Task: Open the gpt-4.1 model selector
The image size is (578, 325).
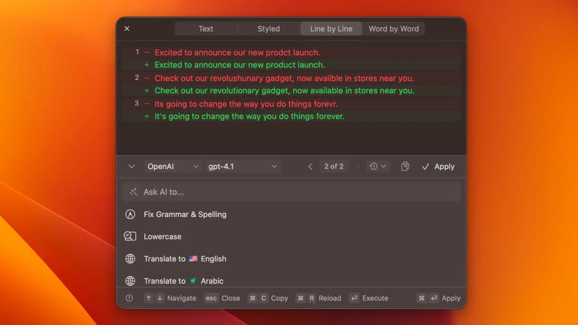Action: tap(242, 166)
